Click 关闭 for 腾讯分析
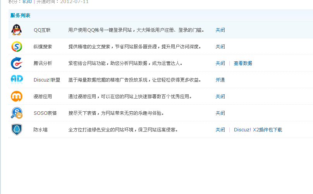Screen dimensions: 313x194 (x=220, y=63)
